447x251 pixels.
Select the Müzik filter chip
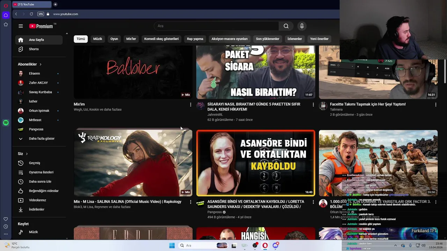point(98,39)
